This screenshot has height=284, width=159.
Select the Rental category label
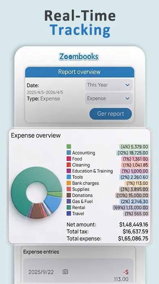tap(79, 207)
